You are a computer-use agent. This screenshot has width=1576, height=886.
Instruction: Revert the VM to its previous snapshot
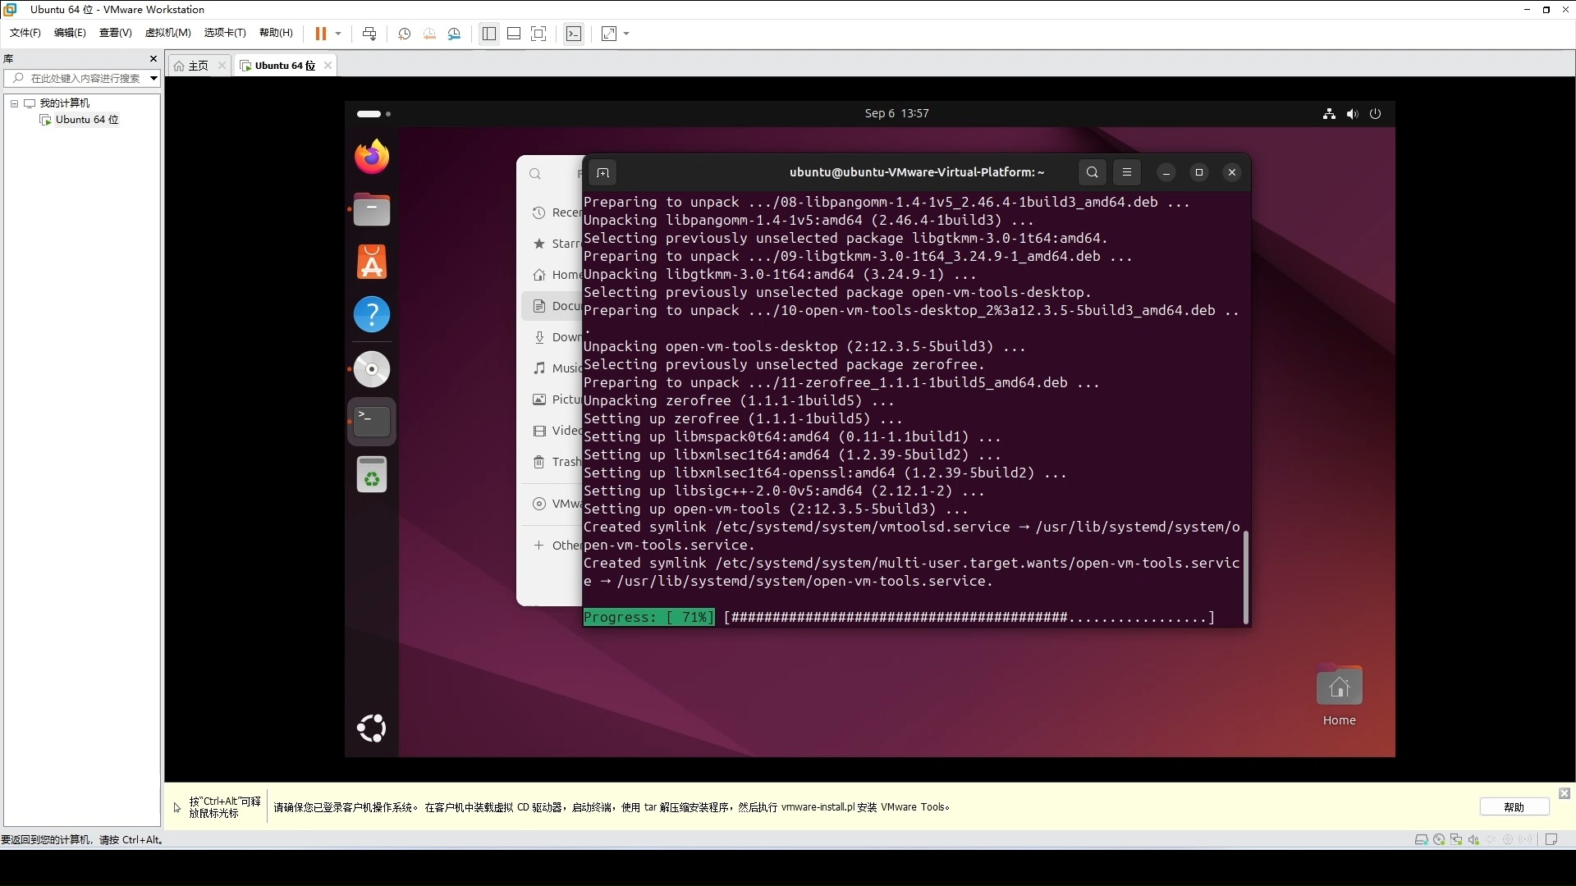[x=429, y=34]
